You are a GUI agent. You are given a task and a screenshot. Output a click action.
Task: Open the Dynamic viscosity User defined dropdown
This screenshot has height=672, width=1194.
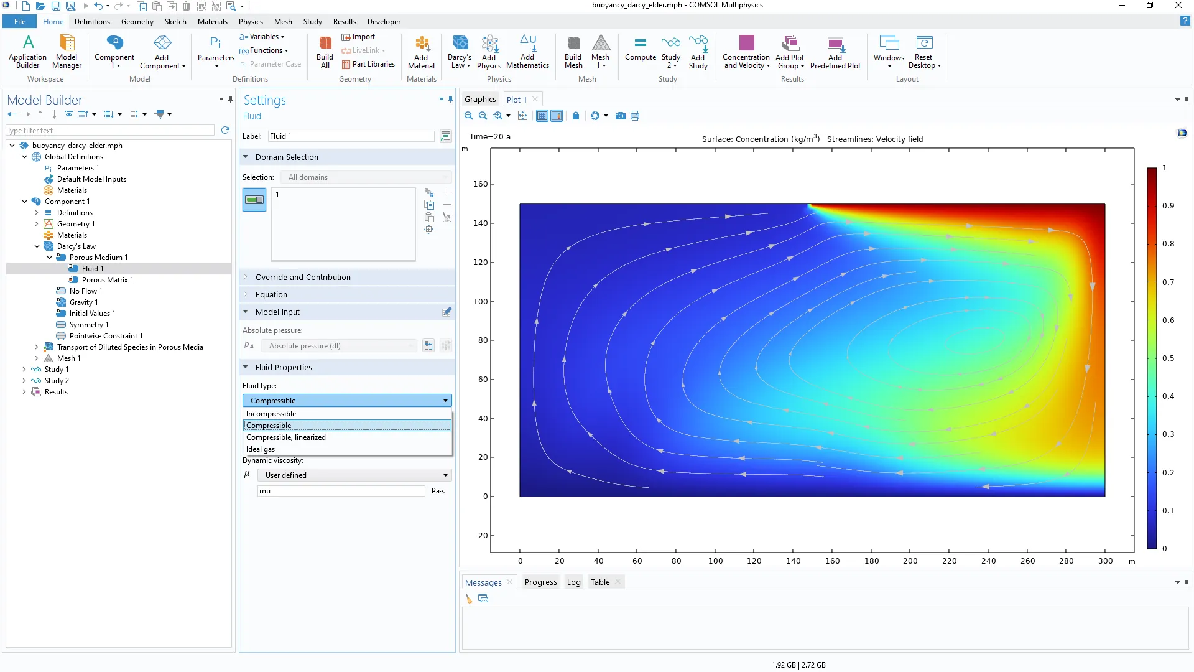point(355,475)
